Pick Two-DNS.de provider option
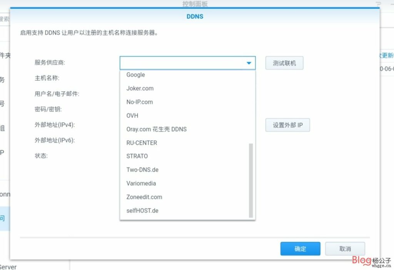The height and width of the screenshot is (270, 394). coord(187,170)
